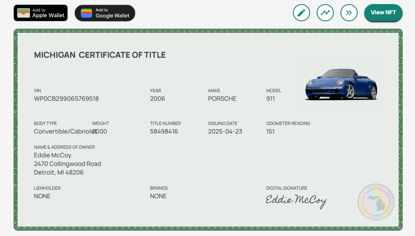Click the weight value 2000

pos(100,132)
